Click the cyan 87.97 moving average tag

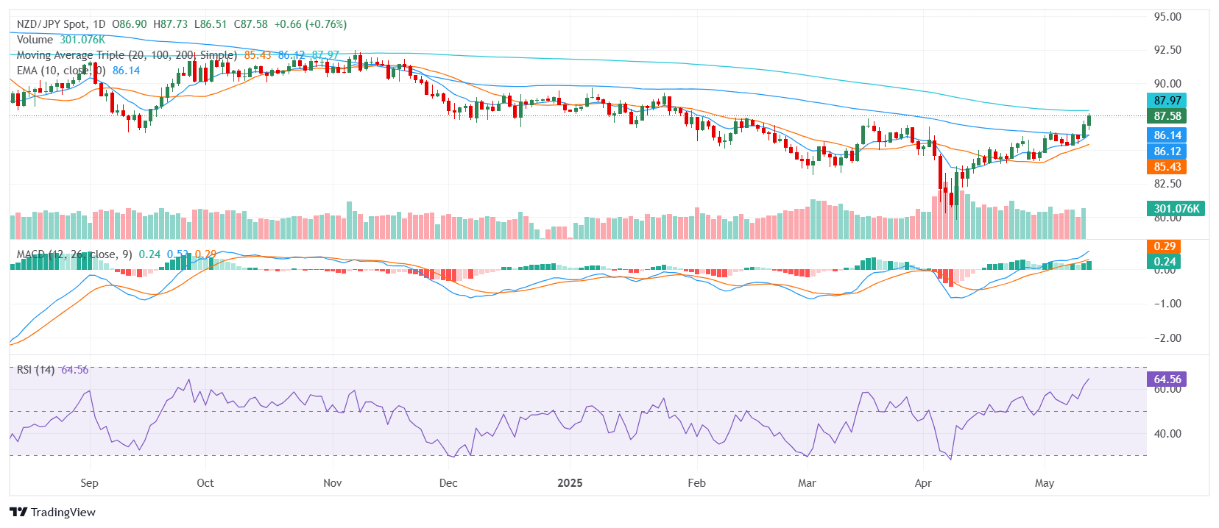click(1167, 101)
